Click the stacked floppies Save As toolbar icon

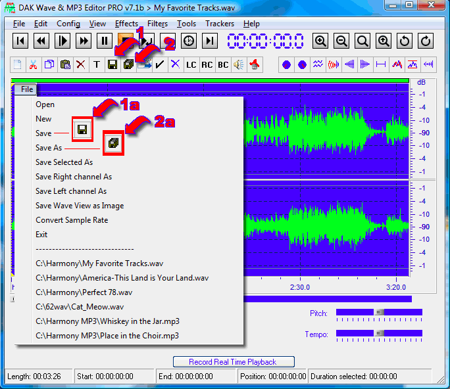point(128,64)
